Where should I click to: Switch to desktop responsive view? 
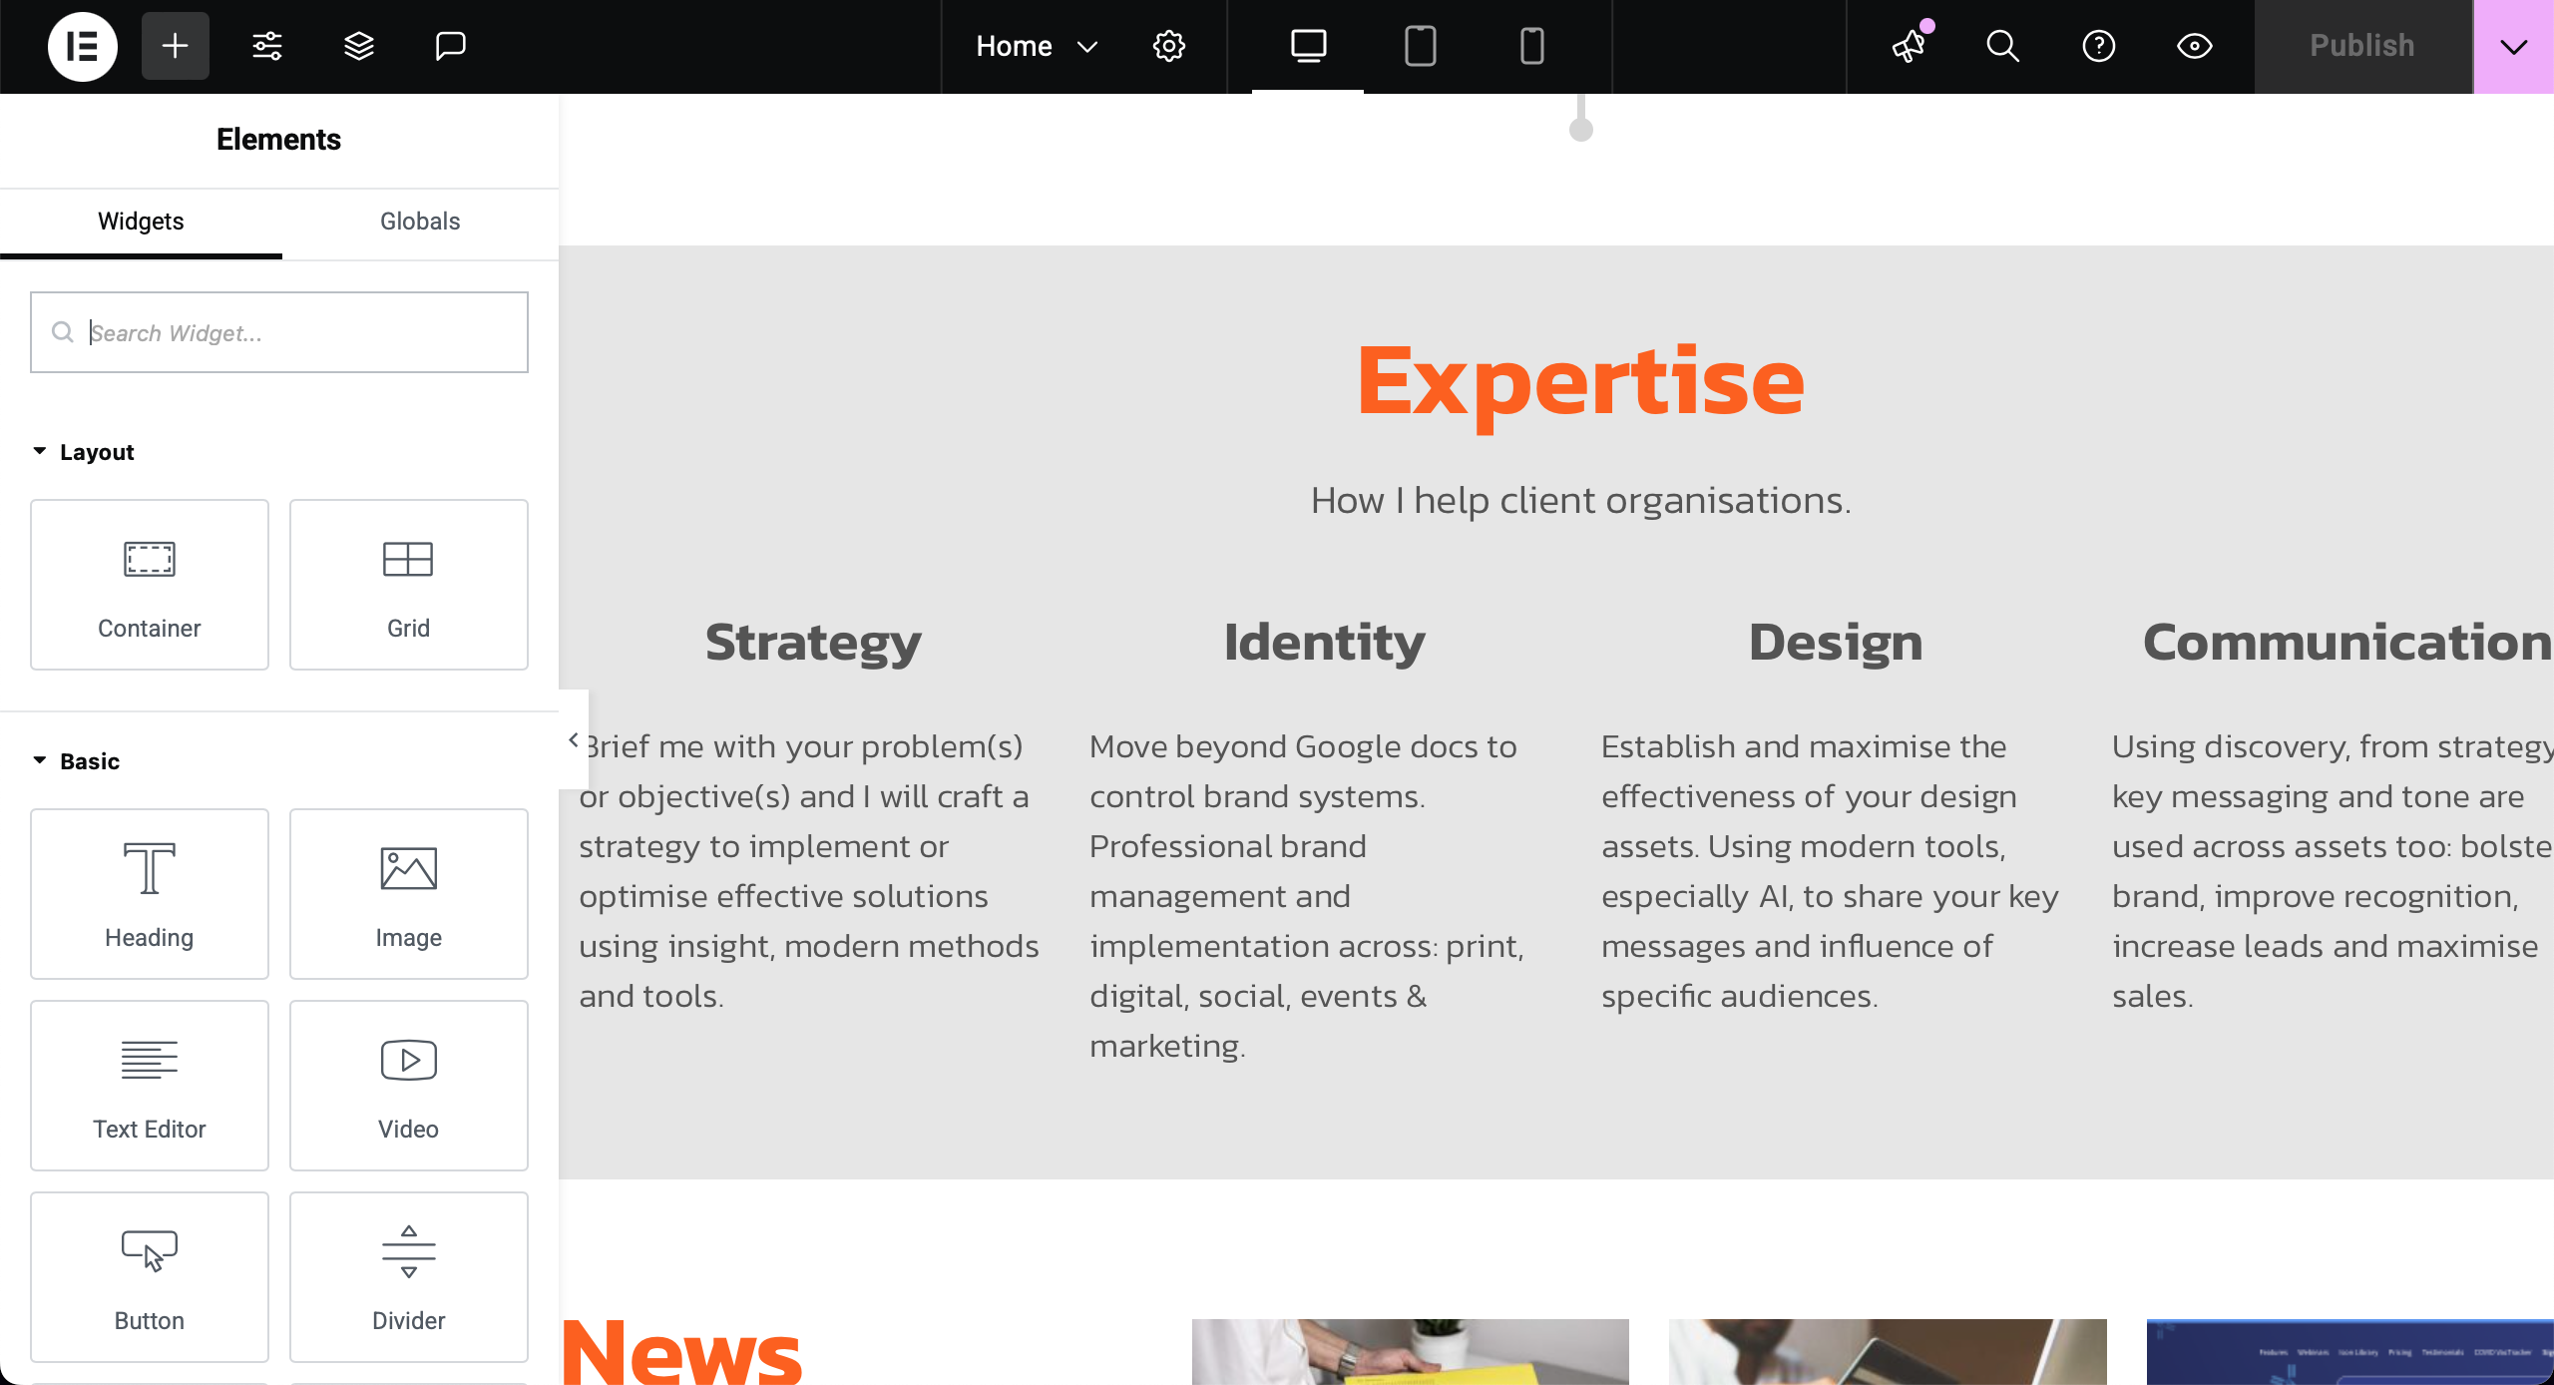[x=1308, y=46]
